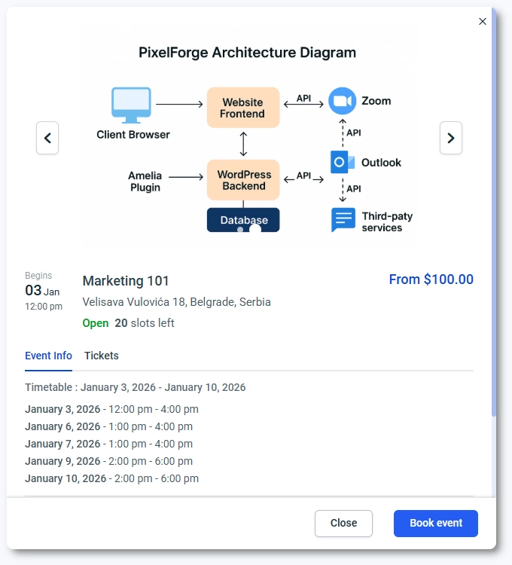Image resolution: width=512 pixels, height=565 pixels.
Task: Select the smaller gray carousel dot
Action: 240,228
